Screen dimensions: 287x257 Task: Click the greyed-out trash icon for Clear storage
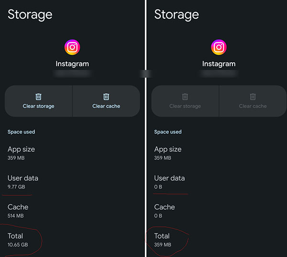(185, 97)
